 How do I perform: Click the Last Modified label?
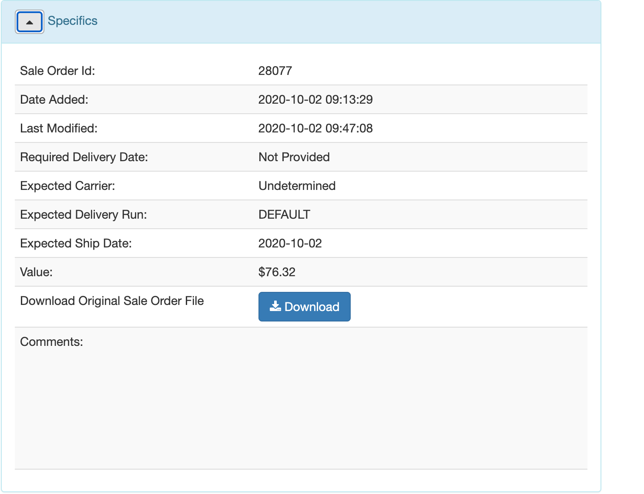(59, 129)
